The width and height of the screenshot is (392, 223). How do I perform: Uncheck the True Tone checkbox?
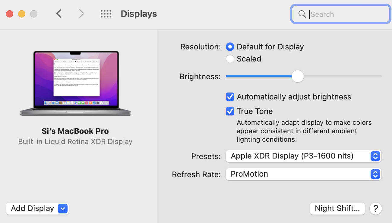(230, 111)
